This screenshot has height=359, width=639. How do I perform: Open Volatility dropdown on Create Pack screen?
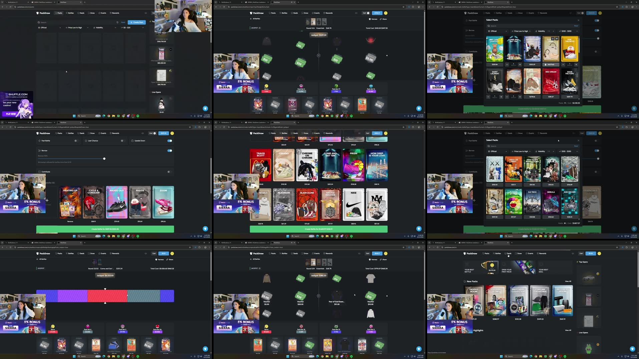tap(104, 28)
